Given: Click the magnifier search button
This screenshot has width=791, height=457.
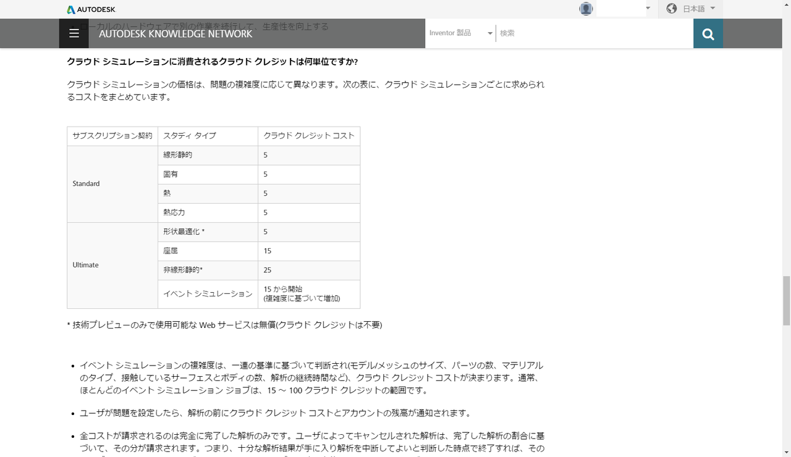Looking at the screenshot, I should tap(708, 33).
